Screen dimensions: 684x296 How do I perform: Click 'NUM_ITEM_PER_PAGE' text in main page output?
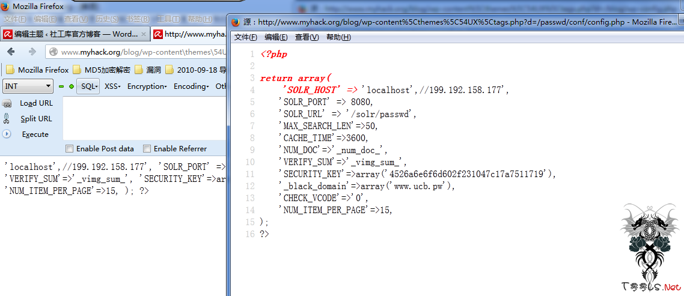50,190
